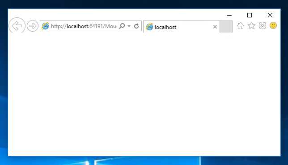
Task: Close the localhost tab
Action: coord(215,27)
